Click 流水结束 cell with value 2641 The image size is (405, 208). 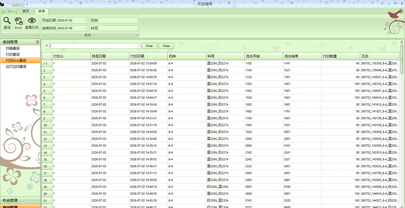tap(302, 180)
